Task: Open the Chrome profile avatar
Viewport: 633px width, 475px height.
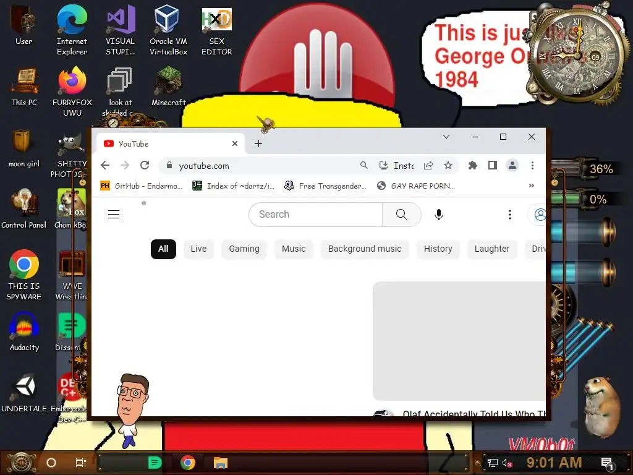Action: 512,165
